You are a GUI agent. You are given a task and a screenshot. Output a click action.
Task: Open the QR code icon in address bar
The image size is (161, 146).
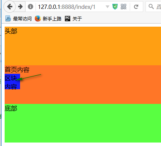click(x=124, y=7)
